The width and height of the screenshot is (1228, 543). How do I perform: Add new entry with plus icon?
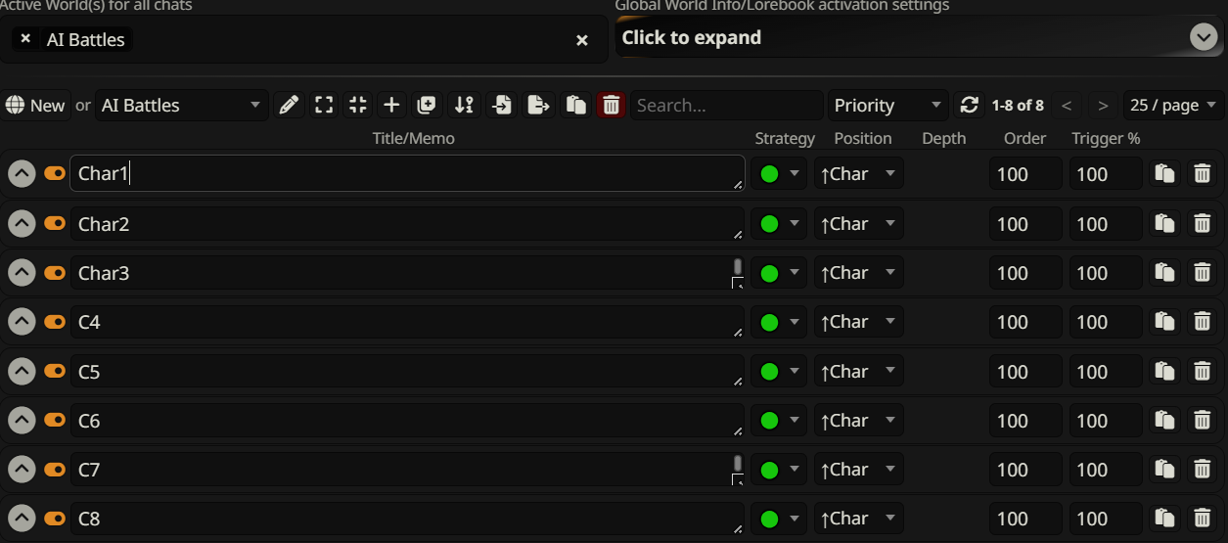click(x=391, y=106)
